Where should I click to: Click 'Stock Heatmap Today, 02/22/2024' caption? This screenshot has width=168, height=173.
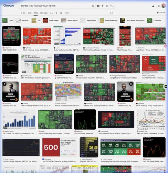point(150,106)
